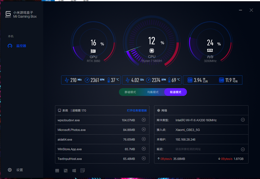Click the download arrow icon
The width and height of the screenshot is (260, 179).
(219, 159)
